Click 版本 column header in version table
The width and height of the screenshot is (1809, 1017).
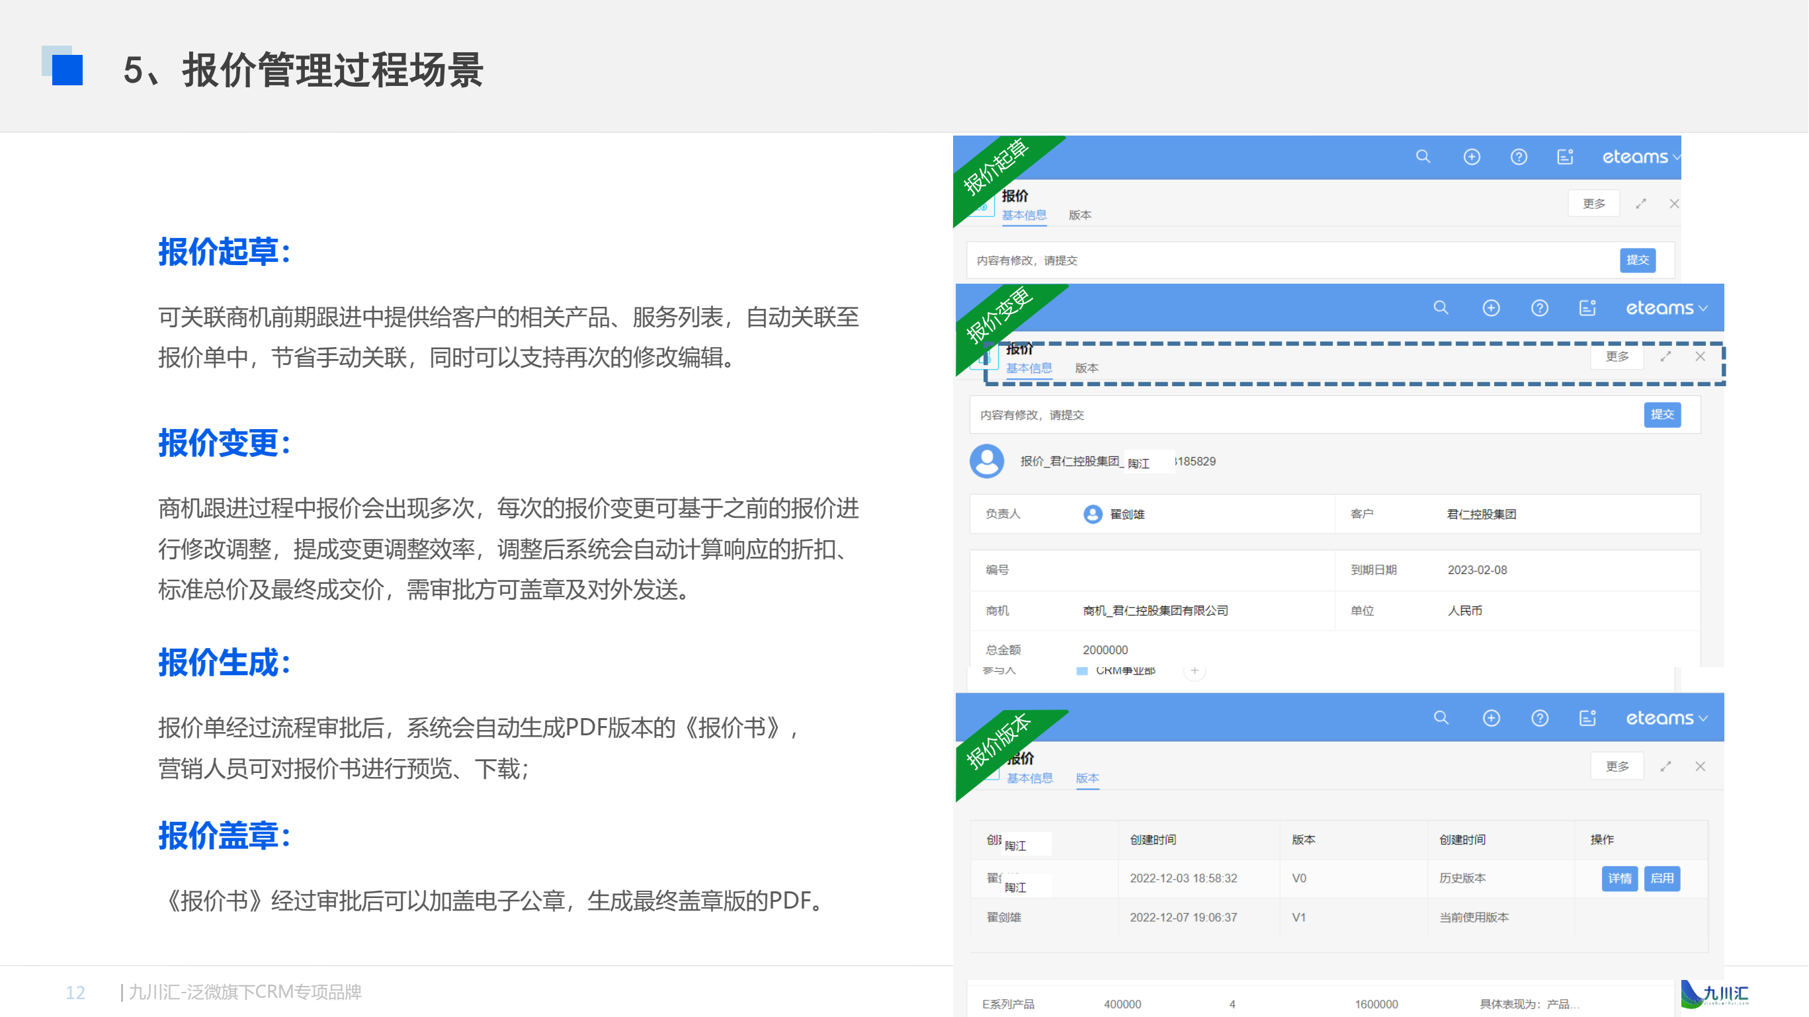click(x=1302, y=839)
